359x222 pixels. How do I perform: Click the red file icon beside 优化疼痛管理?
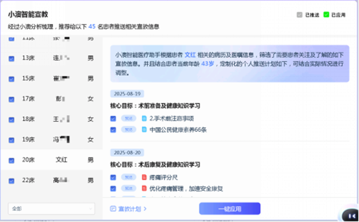pyautogui.click(x=144, y=188)
